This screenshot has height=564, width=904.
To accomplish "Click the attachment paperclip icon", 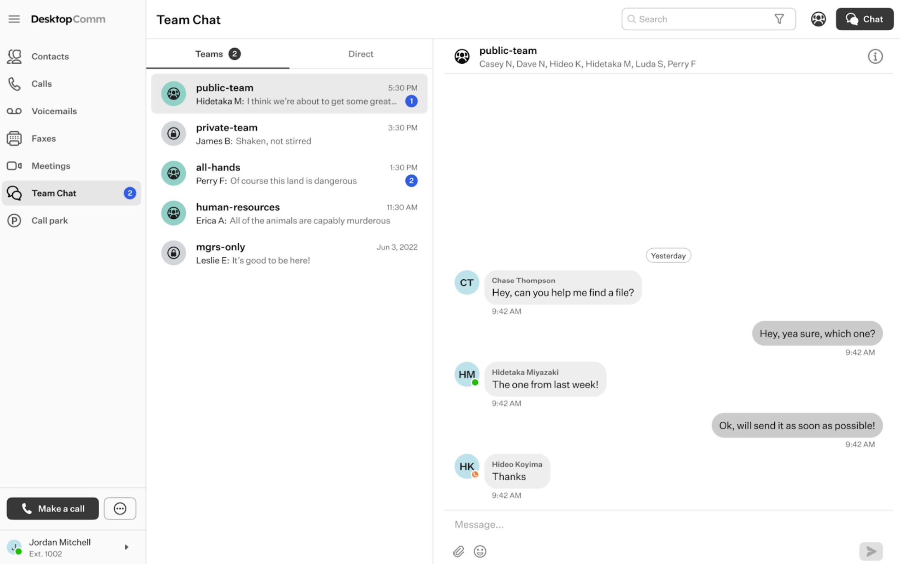I will click(458, 551).
